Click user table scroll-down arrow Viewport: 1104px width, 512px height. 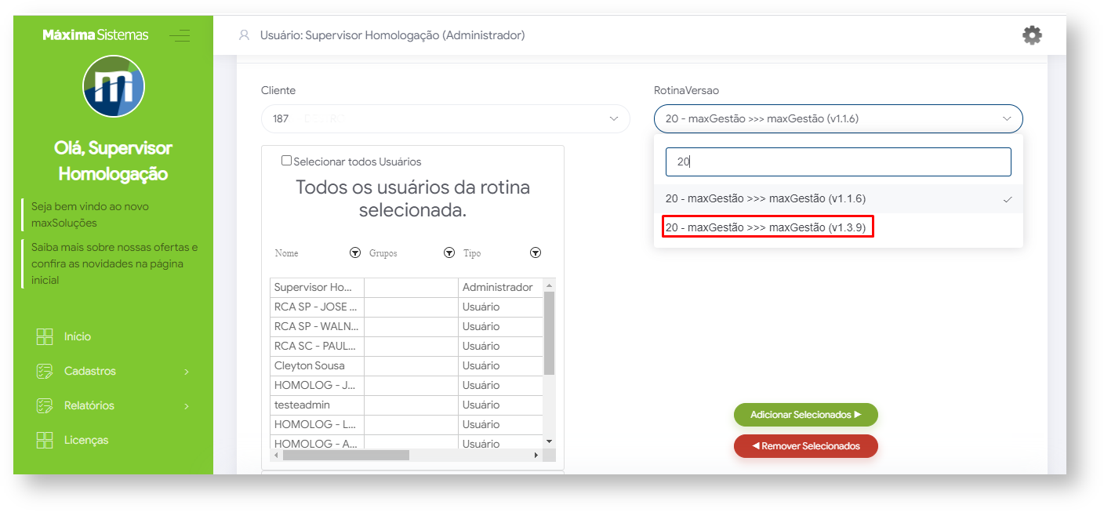pos(549,441)
